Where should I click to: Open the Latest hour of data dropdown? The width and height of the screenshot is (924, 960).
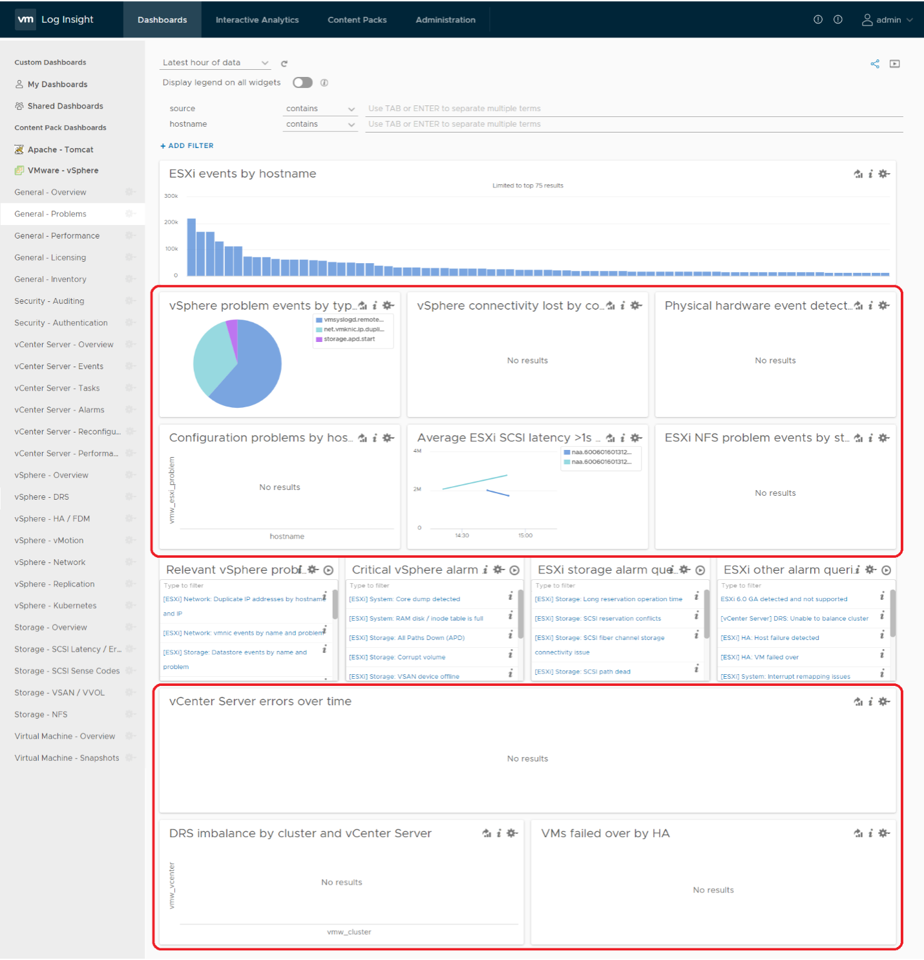(215, 63)
